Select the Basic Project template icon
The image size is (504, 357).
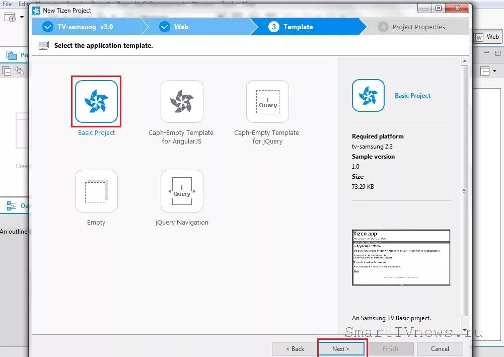tap(96, 102)
